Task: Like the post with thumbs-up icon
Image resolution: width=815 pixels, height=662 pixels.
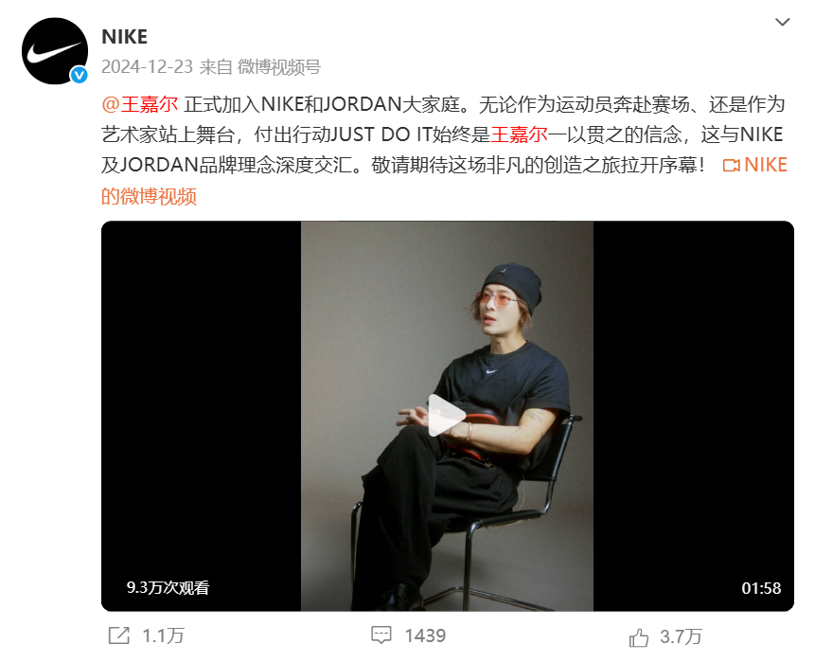Action: pyautogui.click(x=638, y=637)
